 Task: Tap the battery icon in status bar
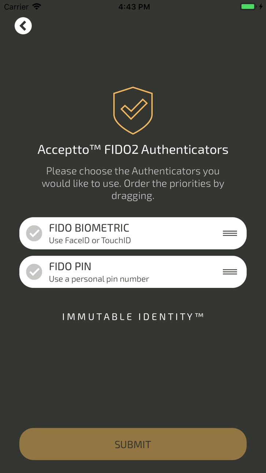248,7
